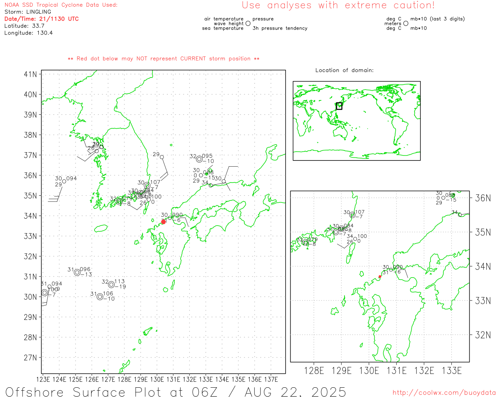496x397 pixels.
Task: Select the red dot warning note below header
Action: point(164,59)
